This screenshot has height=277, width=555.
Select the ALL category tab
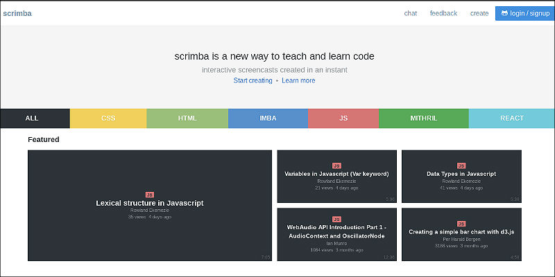[35, 118]
